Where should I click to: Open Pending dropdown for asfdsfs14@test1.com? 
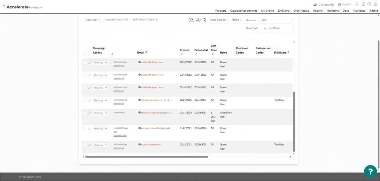tap(100, 88)
